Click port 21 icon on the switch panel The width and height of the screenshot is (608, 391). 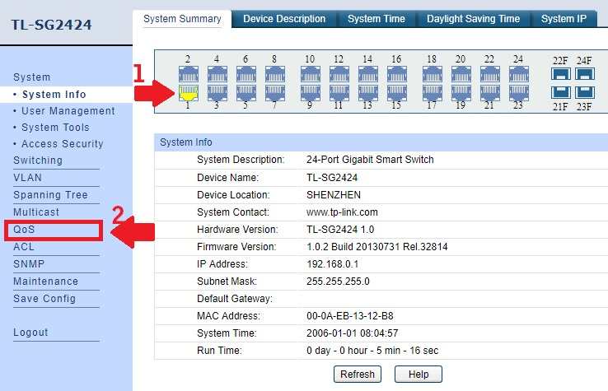(x=490, y=93)
